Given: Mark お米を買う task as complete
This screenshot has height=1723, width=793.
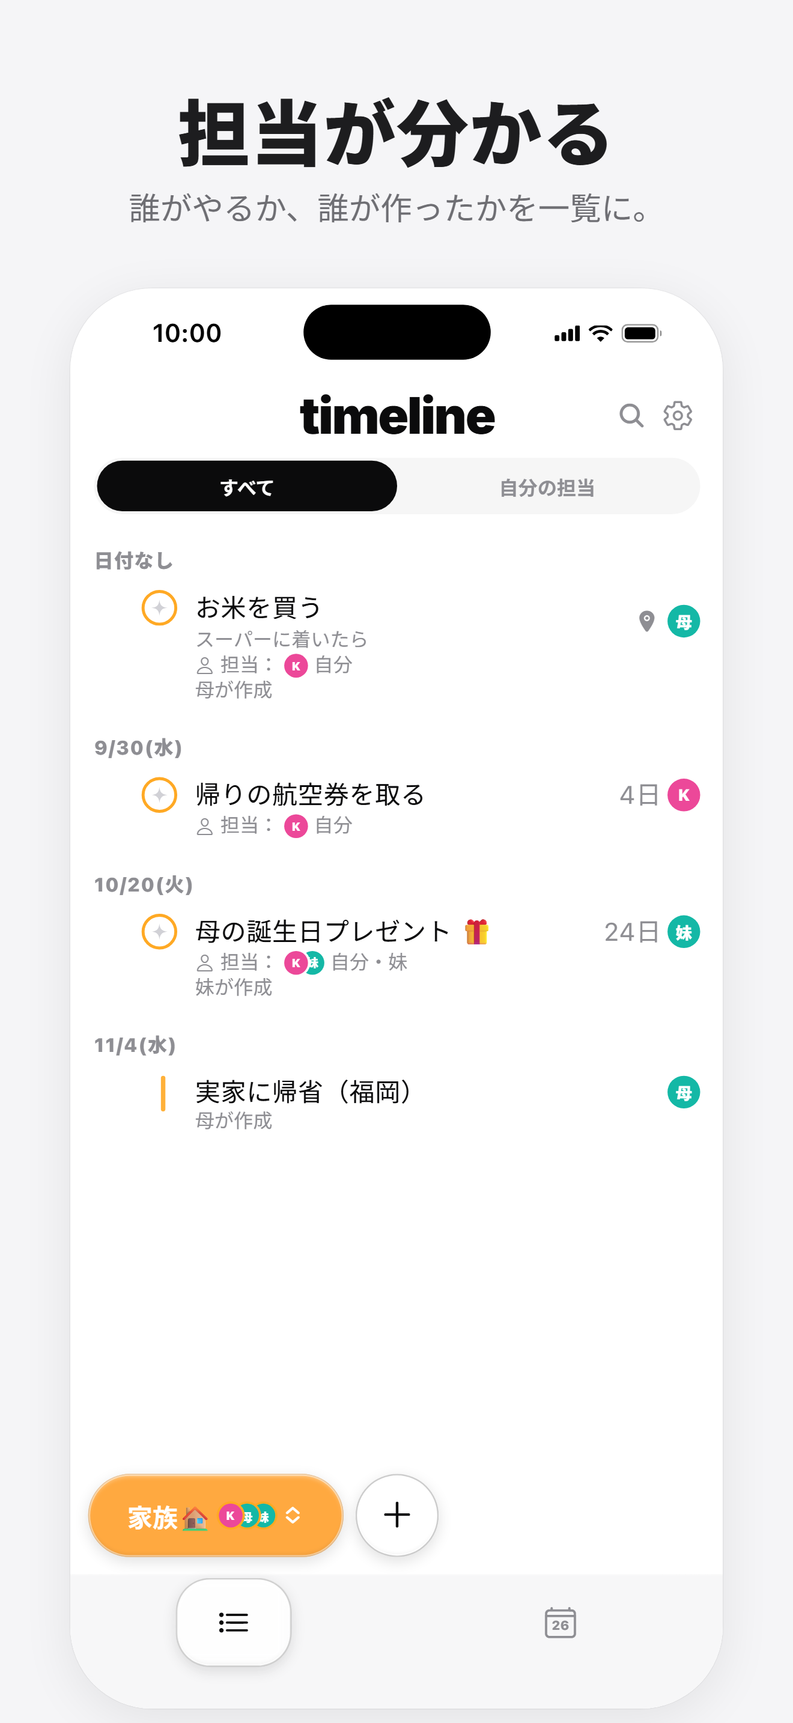Looking at the screenshot, I should (x=159, y=608).
